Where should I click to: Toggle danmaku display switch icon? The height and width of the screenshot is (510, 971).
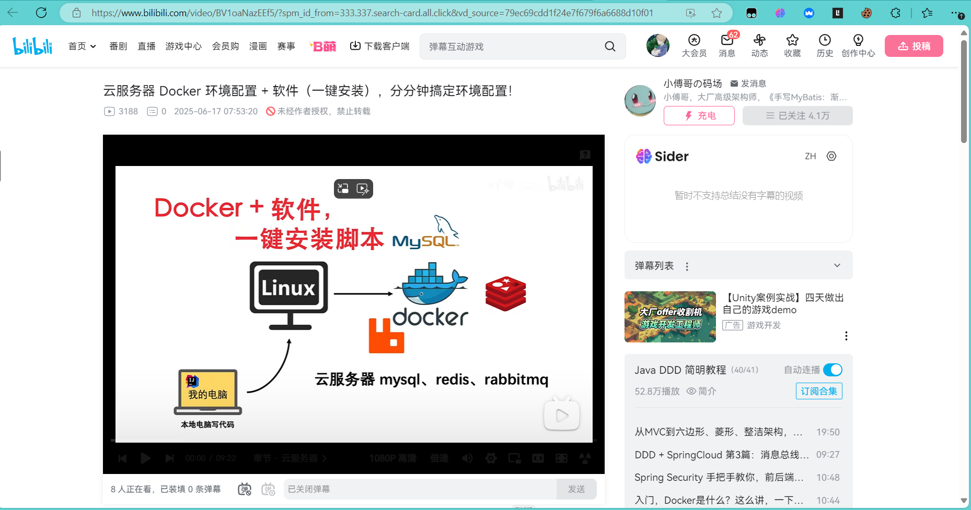(x=245, y=489)
